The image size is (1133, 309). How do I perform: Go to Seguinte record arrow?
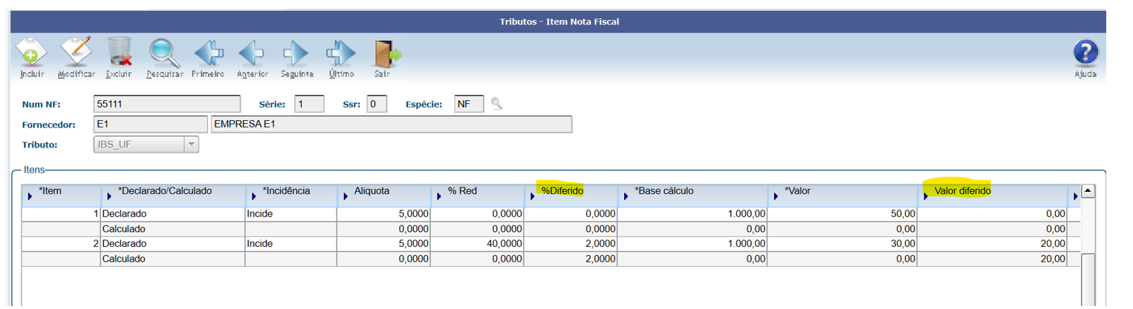(296, 53)
